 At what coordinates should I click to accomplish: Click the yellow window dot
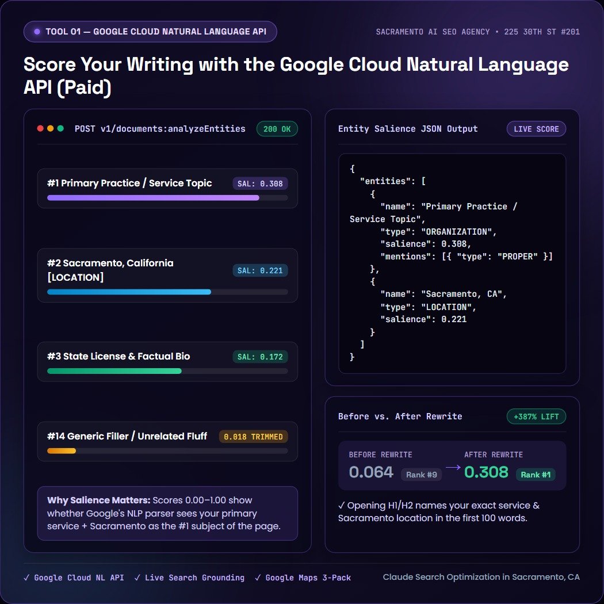pyautogui.click(x=50, y=128)
